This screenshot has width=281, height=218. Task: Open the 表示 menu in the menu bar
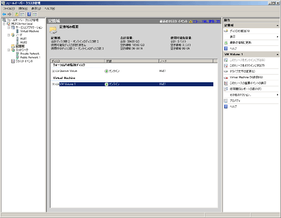pos(36,9)
